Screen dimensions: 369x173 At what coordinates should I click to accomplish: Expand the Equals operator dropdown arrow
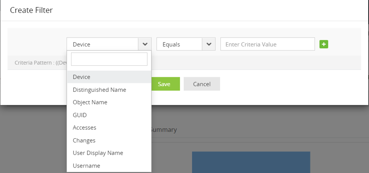click(209, 44)
